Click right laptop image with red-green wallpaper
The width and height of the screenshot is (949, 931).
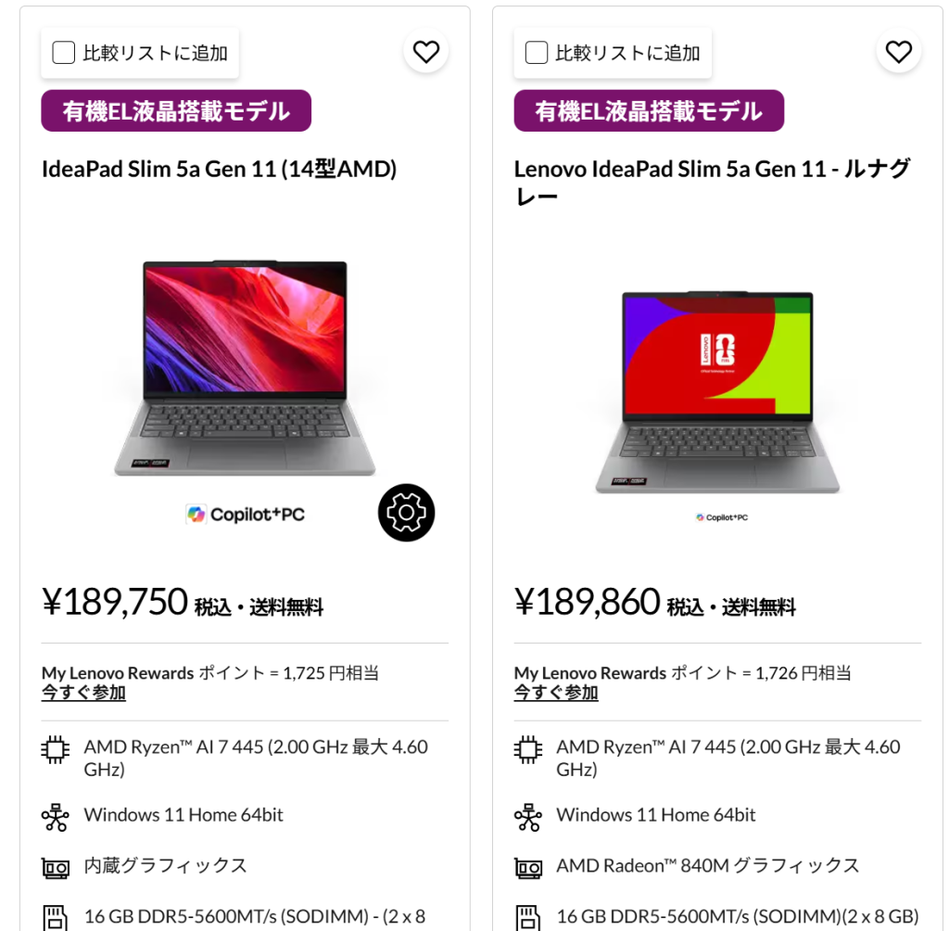point(717,392)
